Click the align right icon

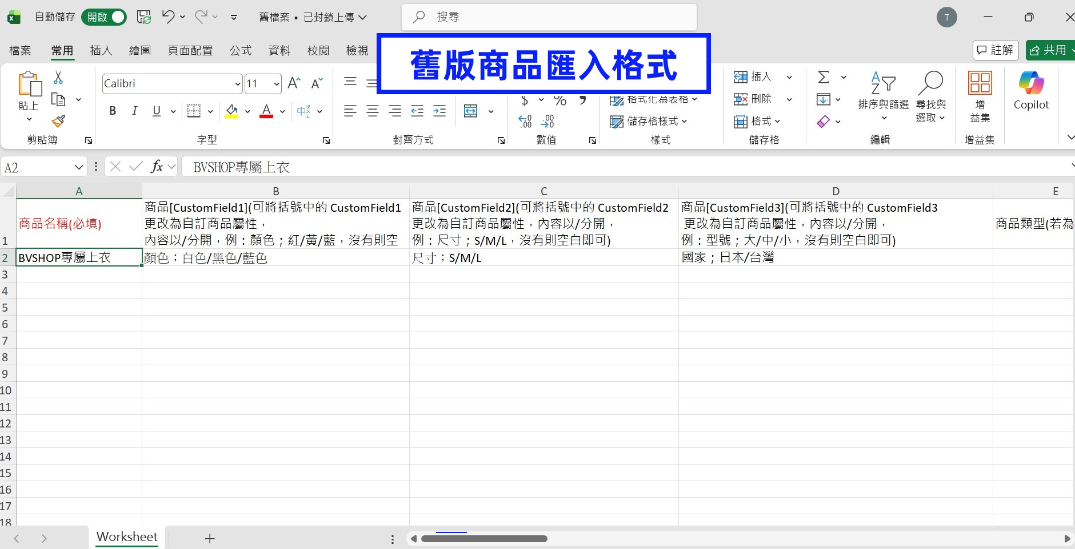tap(395, 111)
